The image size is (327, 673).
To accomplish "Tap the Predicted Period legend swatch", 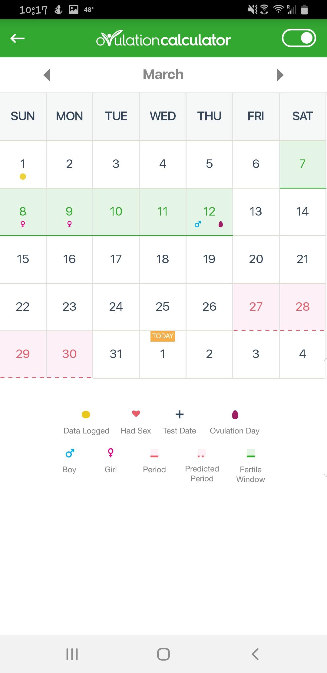I will pos(201,453).
